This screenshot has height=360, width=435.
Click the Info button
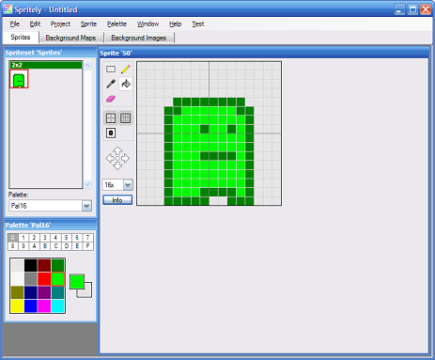pyautogui.click(x=117, y=200)
